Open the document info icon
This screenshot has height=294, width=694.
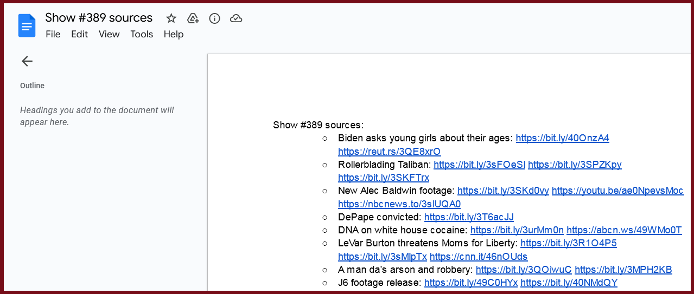coord(215,18)
